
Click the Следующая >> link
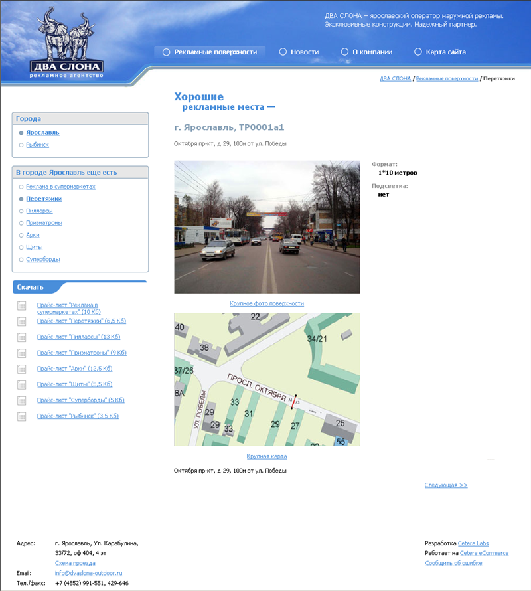(x=446, y=485)
